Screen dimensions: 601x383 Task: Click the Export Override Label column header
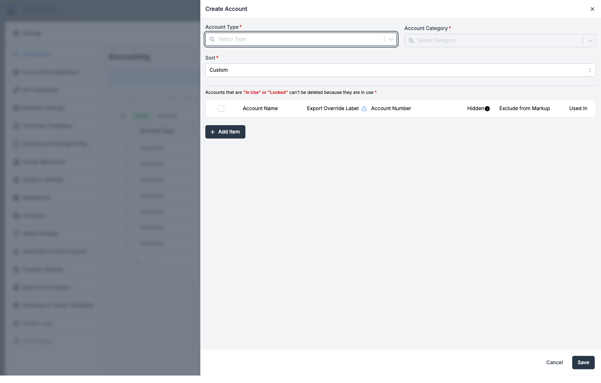click(333, 108)
